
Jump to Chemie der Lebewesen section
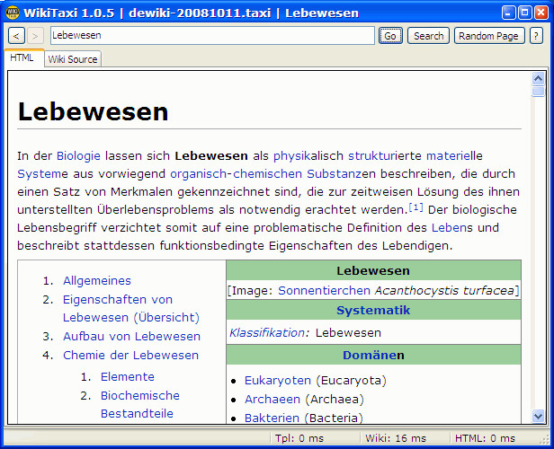130,355
